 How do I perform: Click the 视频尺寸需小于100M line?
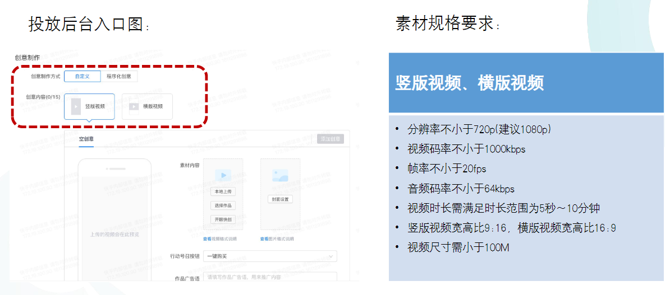point(458,247)
